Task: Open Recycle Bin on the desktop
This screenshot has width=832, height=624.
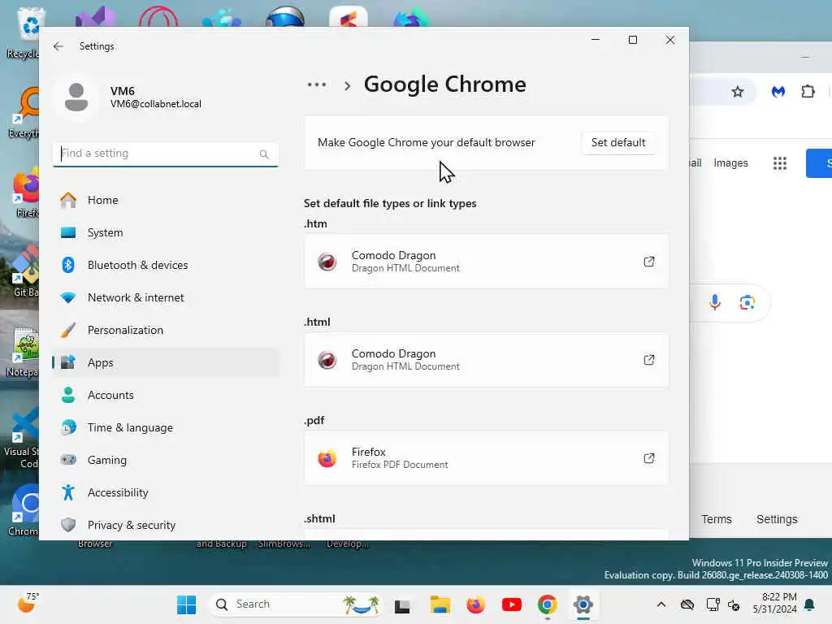Action: pyautogui.click(x=22, y=32)
